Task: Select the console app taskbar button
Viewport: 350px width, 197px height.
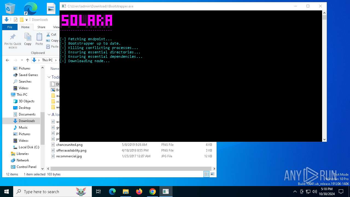Action: (166, 192)
